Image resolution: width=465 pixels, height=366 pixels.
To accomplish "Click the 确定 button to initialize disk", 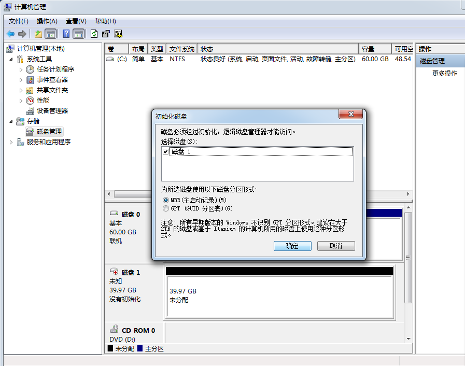I will click(292, 246).
